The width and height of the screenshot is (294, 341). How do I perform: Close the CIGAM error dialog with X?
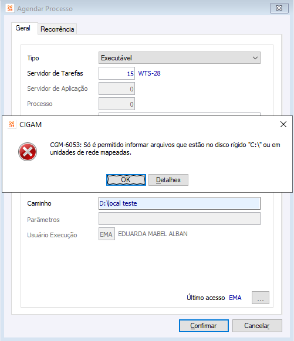[x=283, y=124]
